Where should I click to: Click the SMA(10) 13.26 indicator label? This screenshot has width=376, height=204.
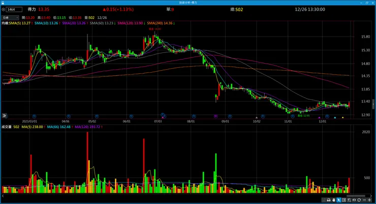point(46,23)
